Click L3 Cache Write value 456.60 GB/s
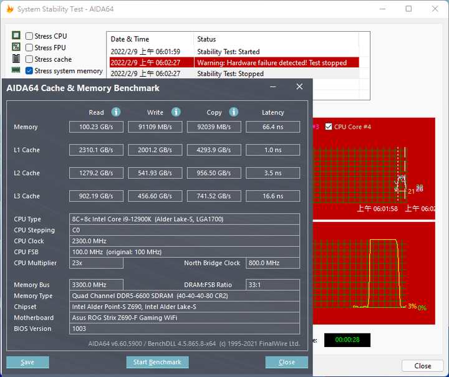This screenshot has height=377, width=449. (x=155, y=196)
